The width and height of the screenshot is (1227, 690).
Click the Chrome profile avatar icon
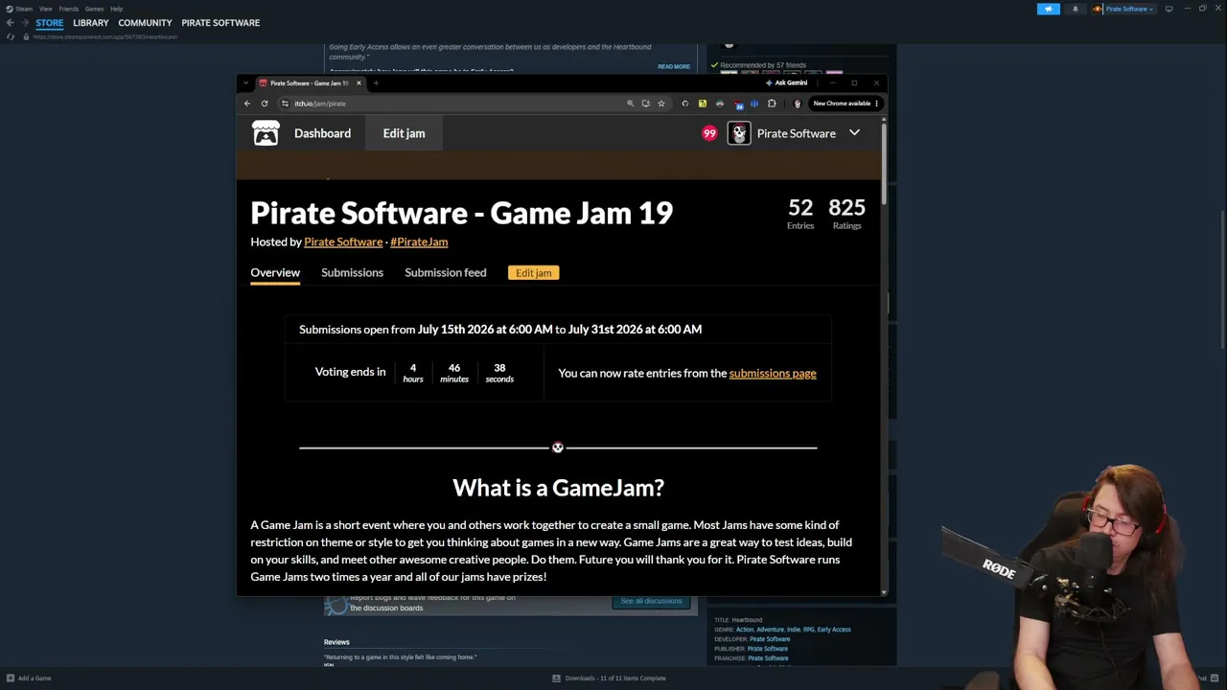click(x=797, y=103)
